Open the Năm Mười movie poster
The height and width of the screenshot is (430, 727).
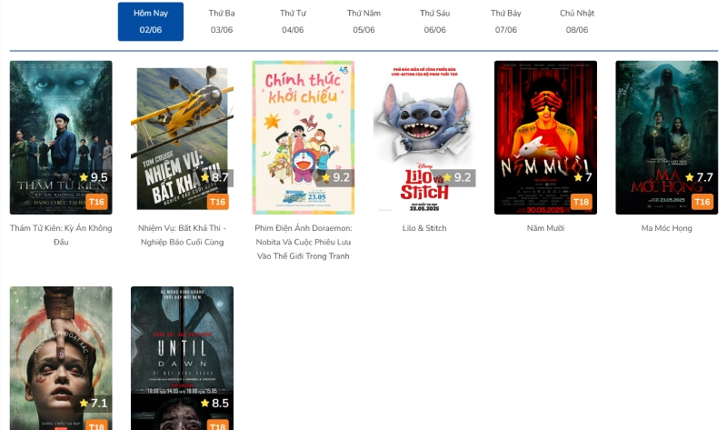click(546, 137)
